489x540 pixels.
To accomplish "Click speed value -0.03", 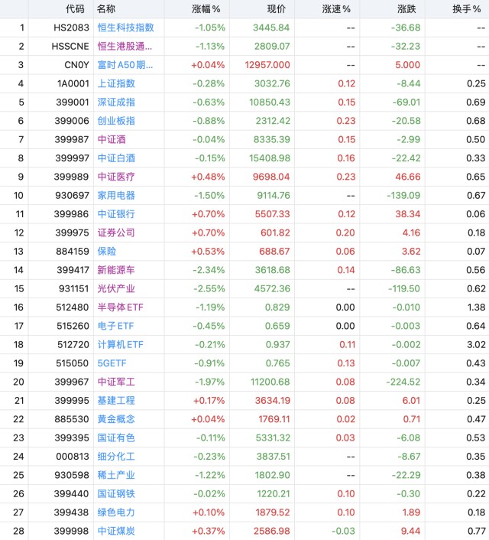I will tap(343, 531).
